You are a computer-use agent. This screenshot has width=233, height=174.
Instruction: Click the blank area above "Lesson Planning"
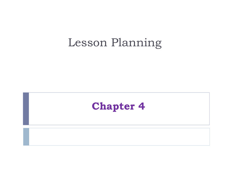[x=116, y=18]
